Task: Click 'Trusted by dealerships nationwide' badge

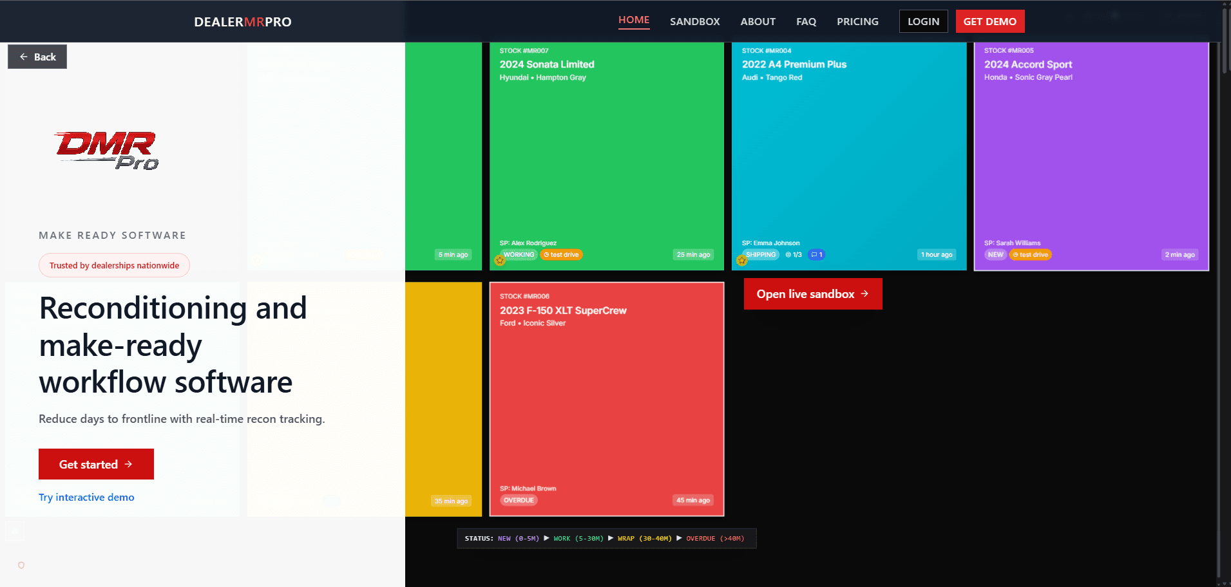Action: (114, 265)
